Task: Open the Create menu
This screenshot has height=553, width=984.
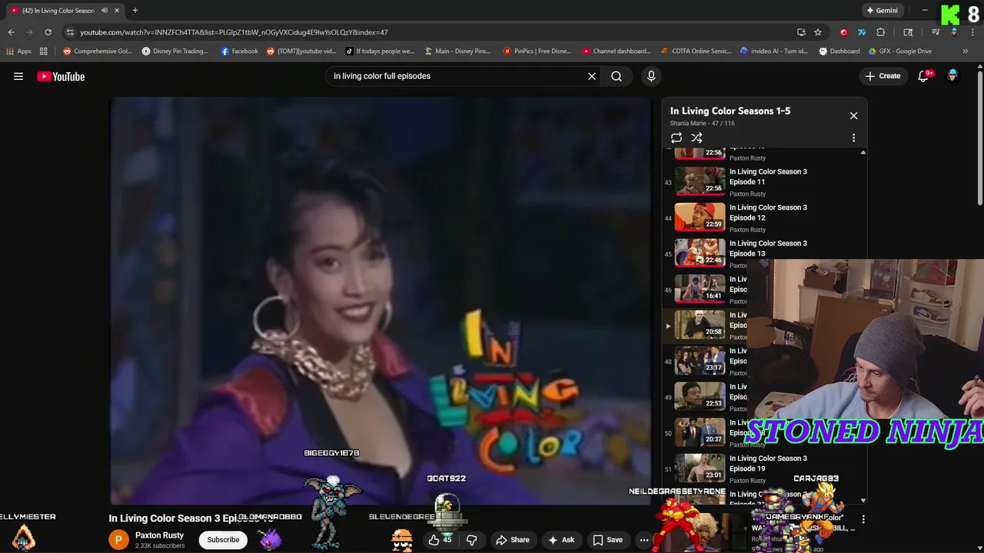Action: point(883,76)
